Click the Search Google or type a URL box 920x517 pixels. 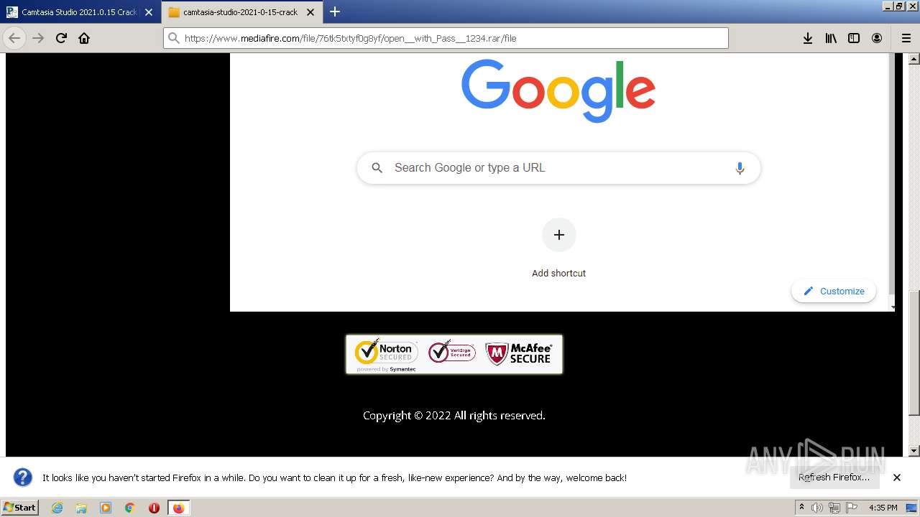(558, 167)
